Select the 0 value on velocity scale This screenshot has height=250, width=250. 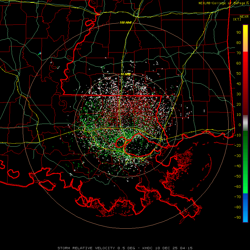(x=240, y=125)
